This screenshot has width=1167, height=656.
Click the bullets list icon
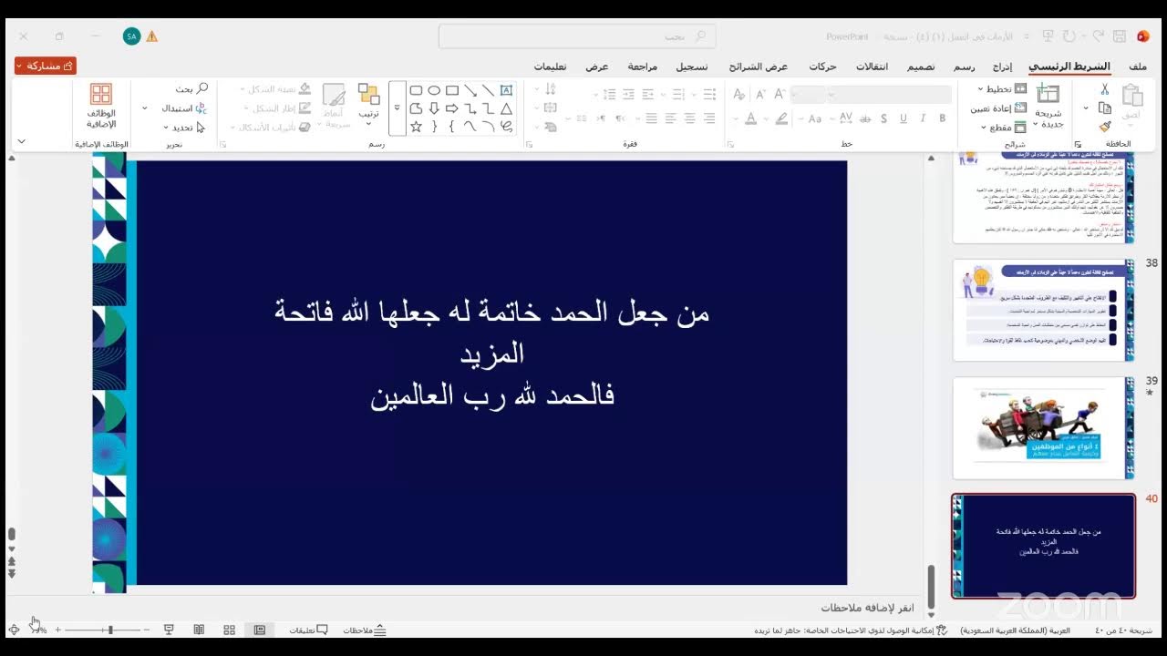click(709, 94)
